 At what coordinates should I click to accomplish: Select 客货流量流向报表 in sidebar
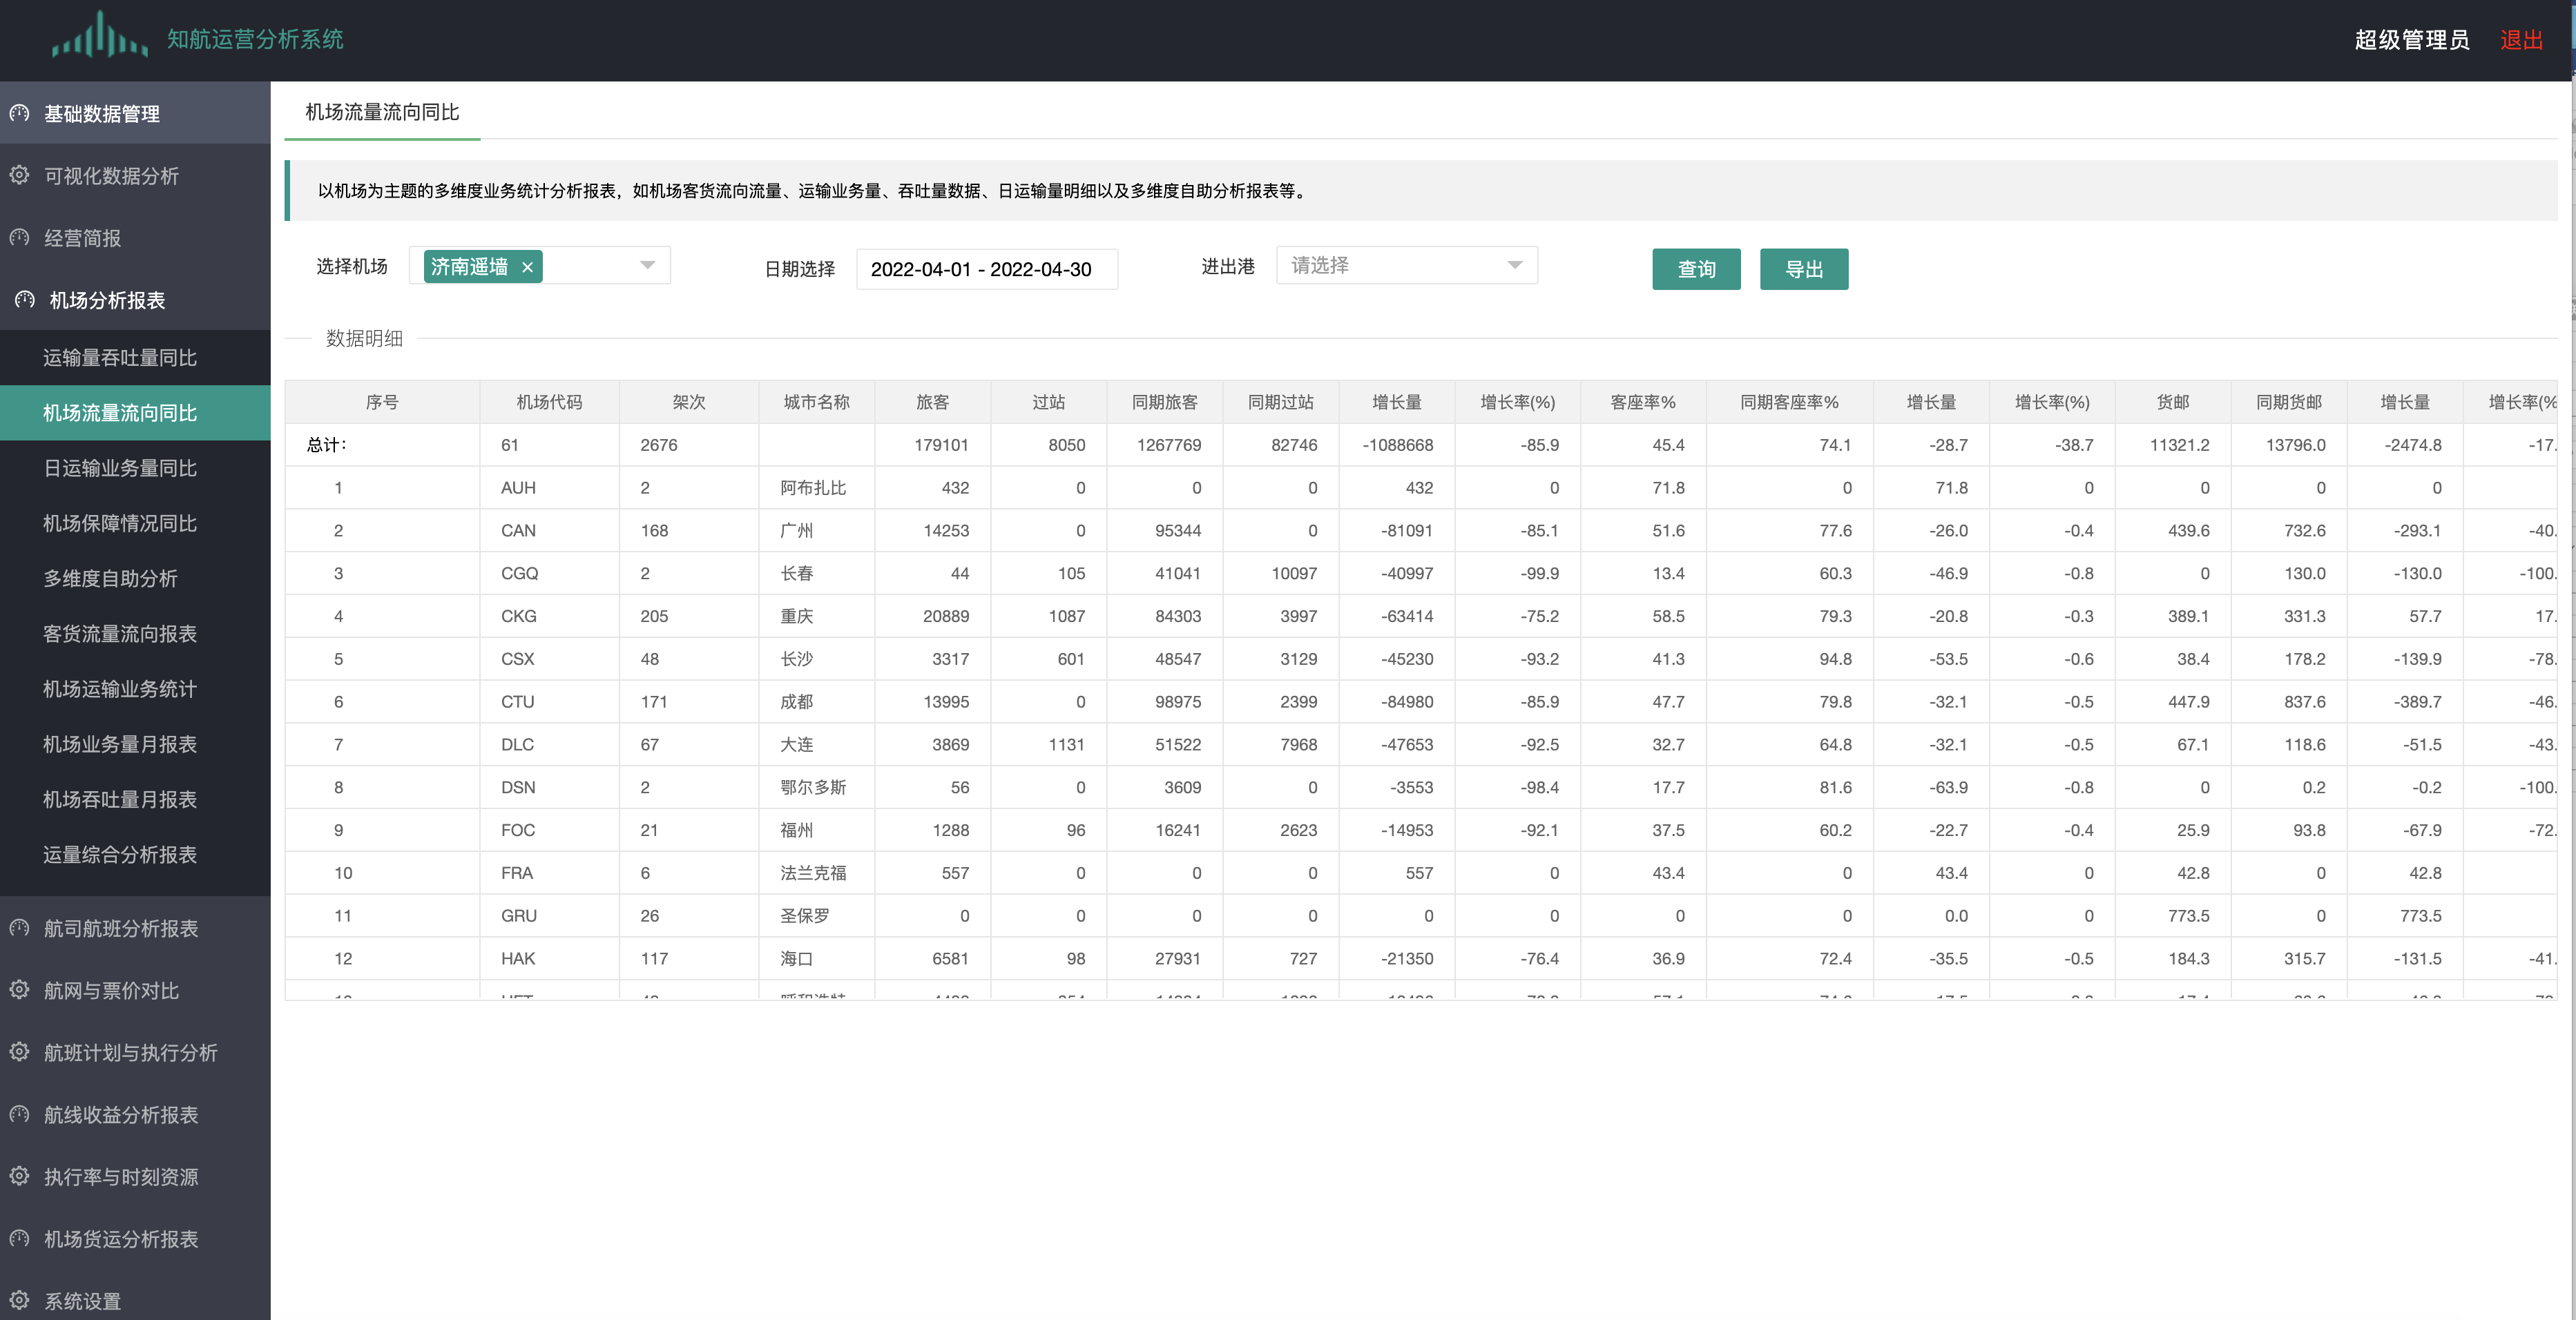[120, 634]
